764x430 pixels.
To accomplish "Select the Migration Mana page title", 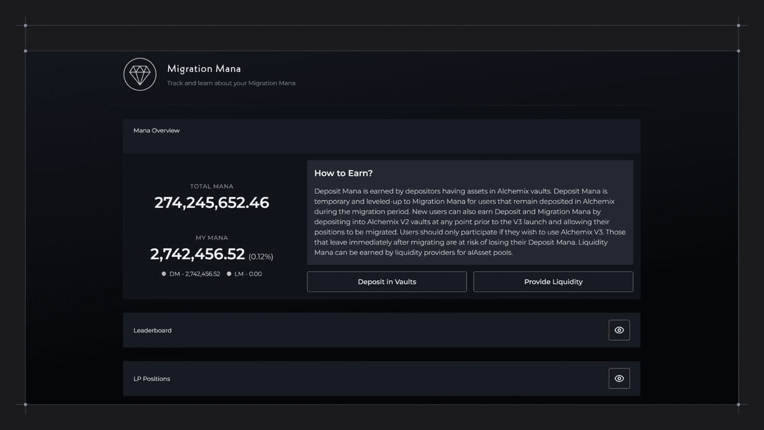I will point(204,69).
